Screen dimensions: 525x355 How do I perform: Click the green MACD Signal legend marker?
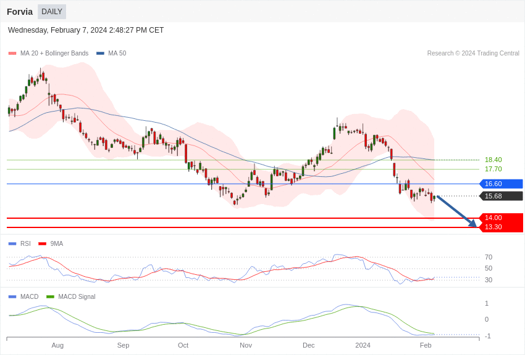coord(50,297)
